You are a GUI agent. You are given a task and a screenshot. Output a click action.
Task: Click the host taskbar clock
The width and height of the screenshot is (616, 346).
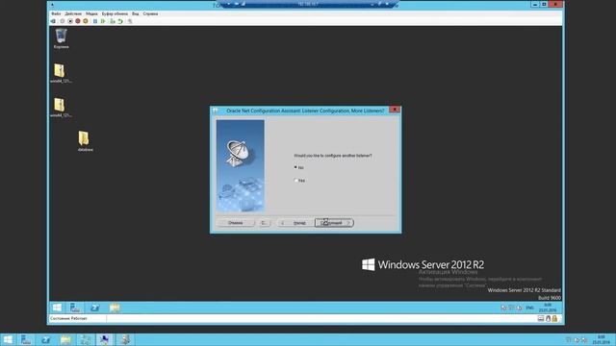[601, 339]
